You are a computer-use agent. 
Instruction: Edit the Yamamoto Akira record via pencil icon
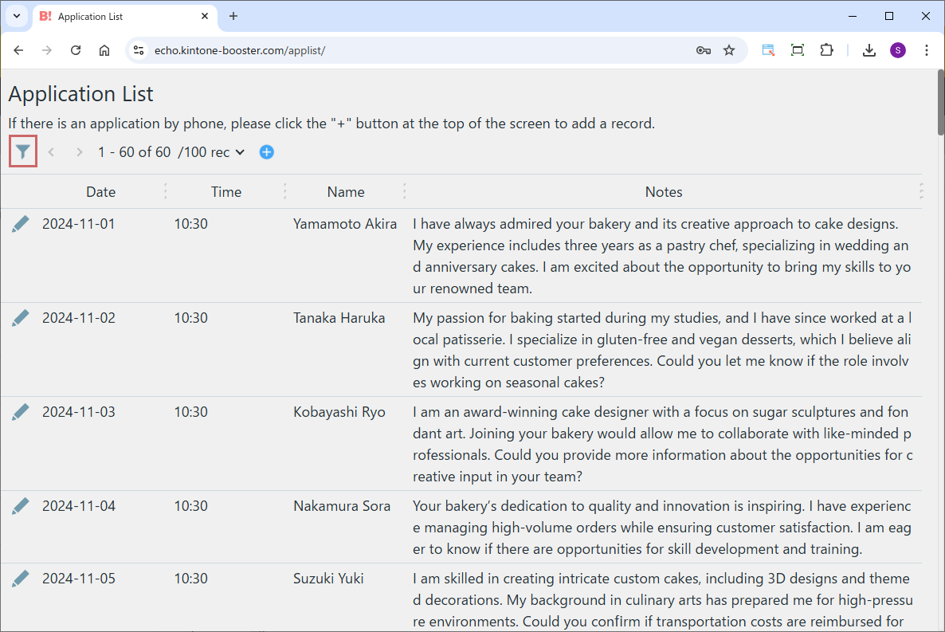[x=21, y=224]
